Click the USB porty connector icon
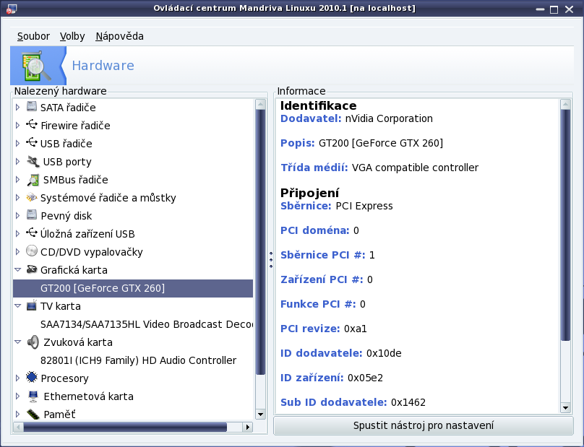This screenshot has width=584, height=447. 33,161
